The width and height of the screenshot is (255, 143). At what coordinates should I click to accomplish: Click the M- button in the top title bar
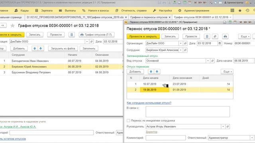coord(205,3)
